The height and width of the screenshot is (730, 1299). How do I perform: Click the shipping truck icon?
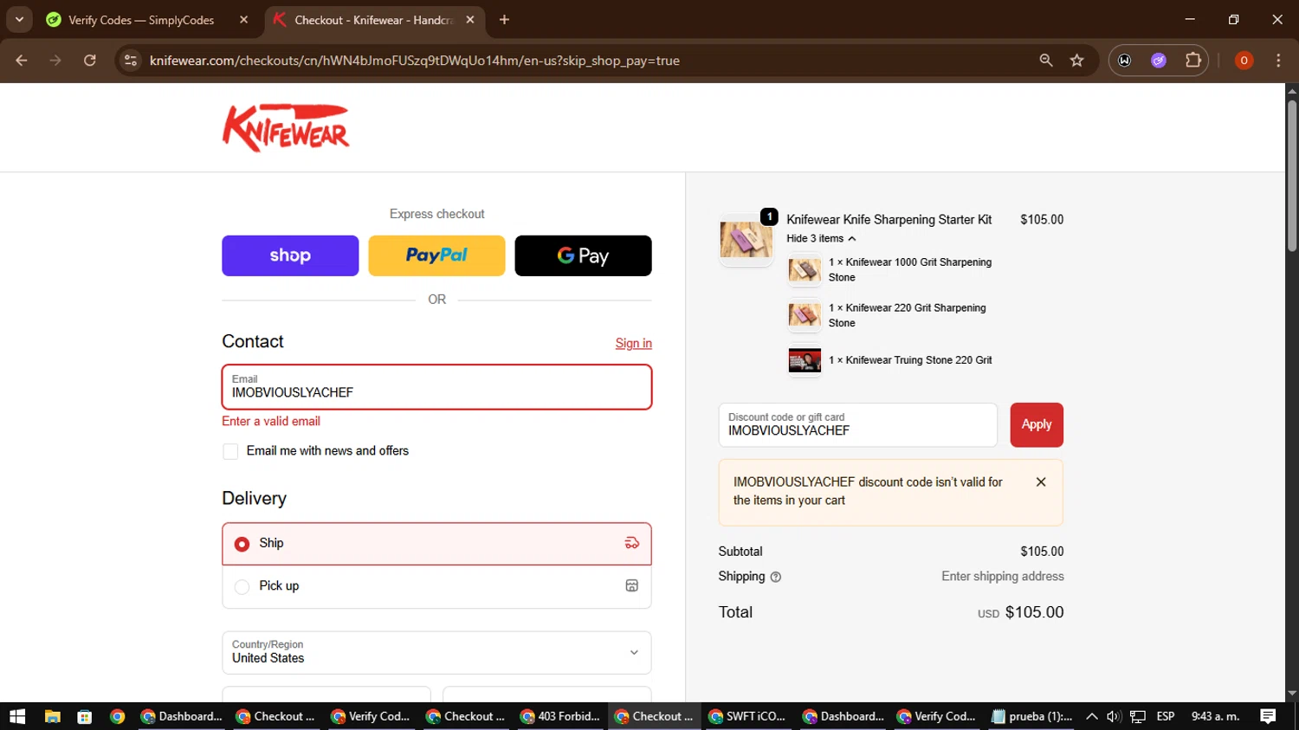(632, 543)
